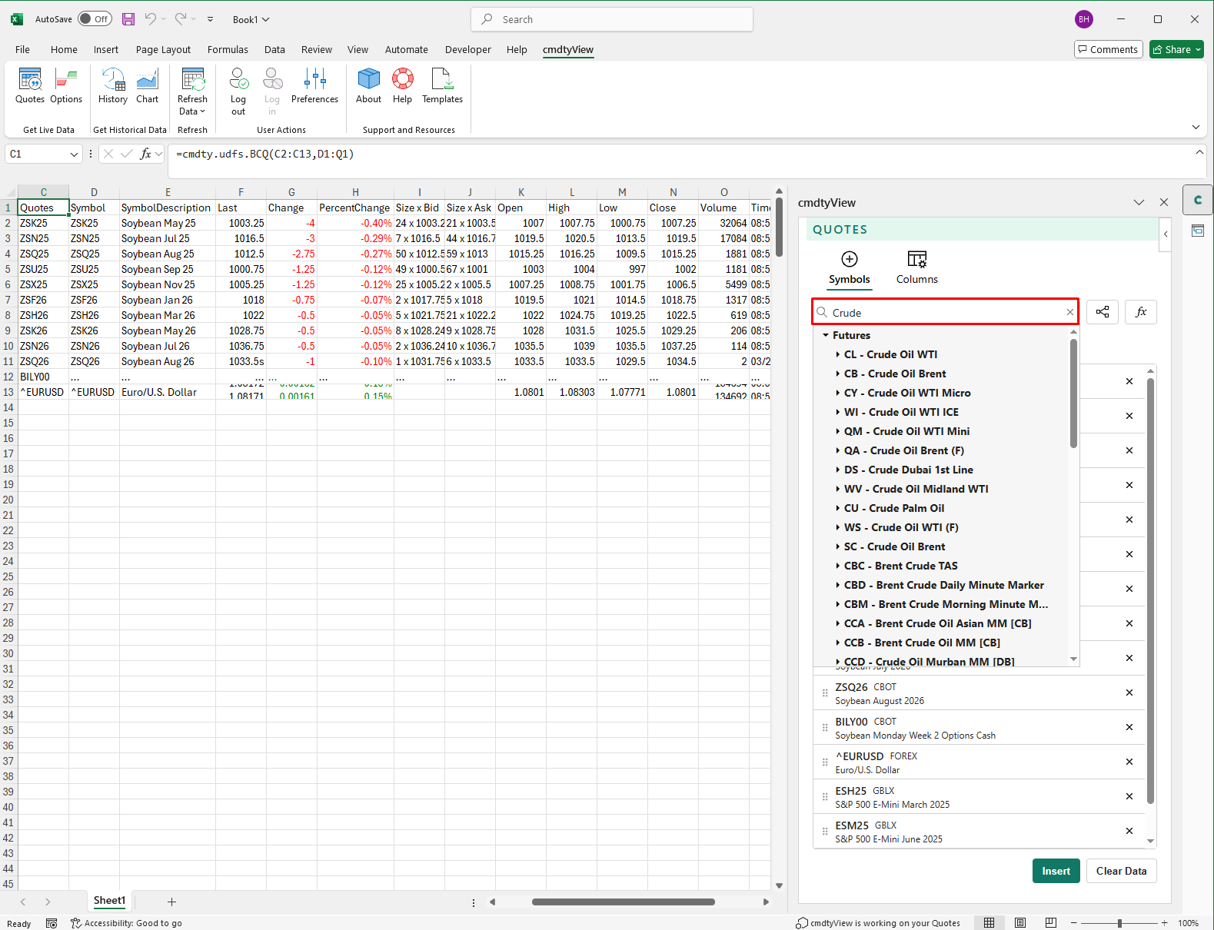
Task: Open the Share button dropdown
Action: (1198, 49)
